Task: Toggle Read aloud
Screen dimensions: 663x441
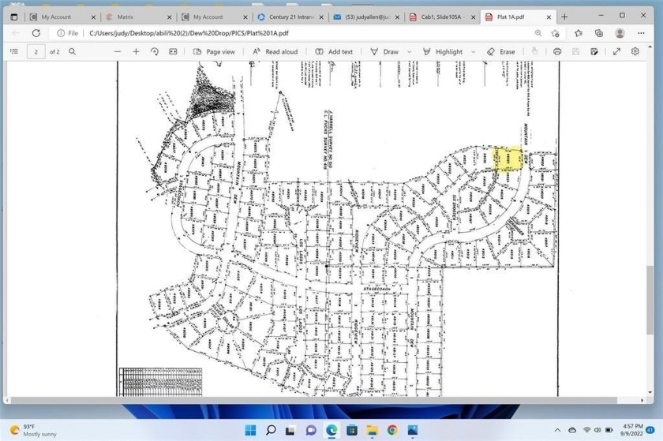Action: tap(275, 51)
